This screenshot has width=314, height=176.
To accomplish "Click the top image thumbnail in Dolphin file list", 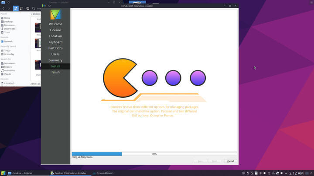I will tap(38, 27).
